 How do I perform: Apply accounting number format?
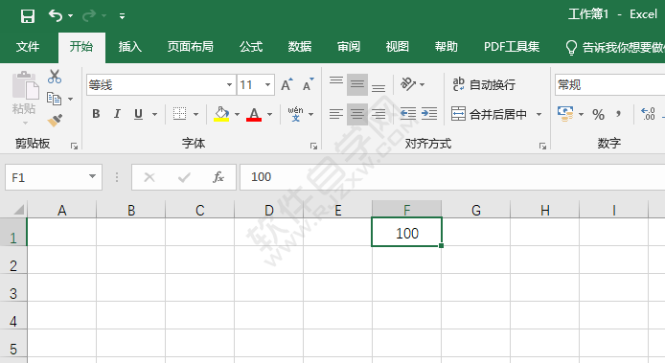coord(565,114)
